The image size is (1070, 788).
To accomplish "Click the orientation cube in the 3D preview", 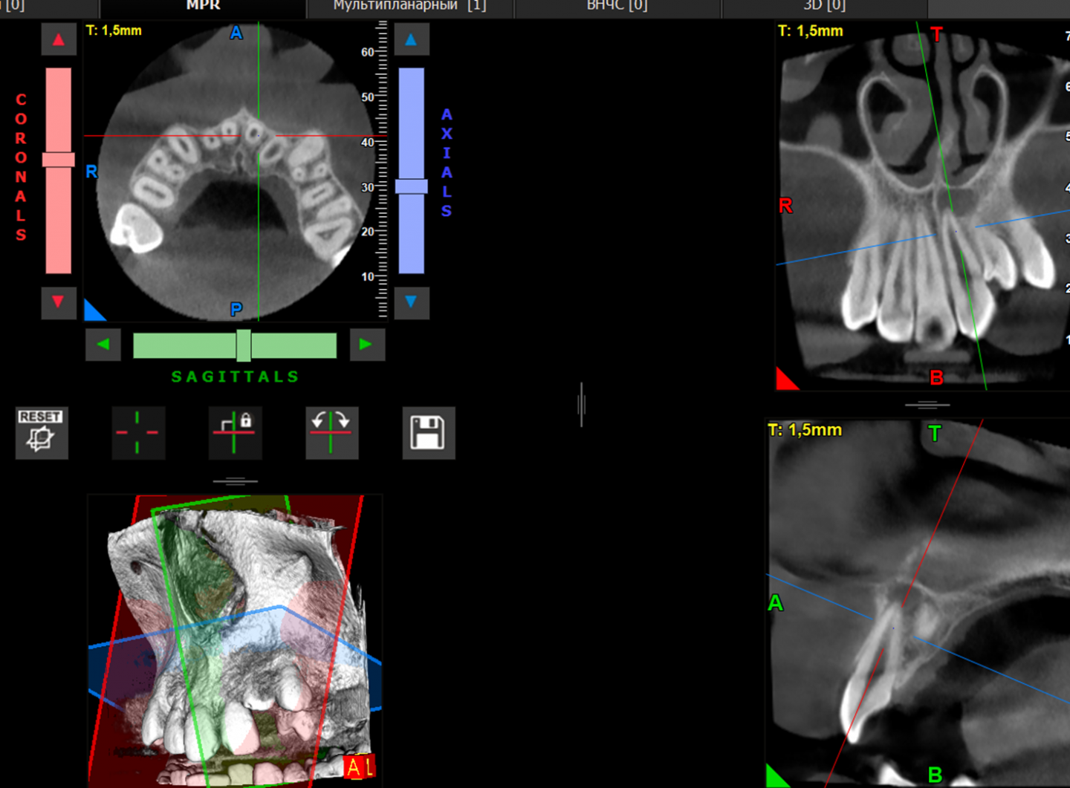I will (360, 766).
